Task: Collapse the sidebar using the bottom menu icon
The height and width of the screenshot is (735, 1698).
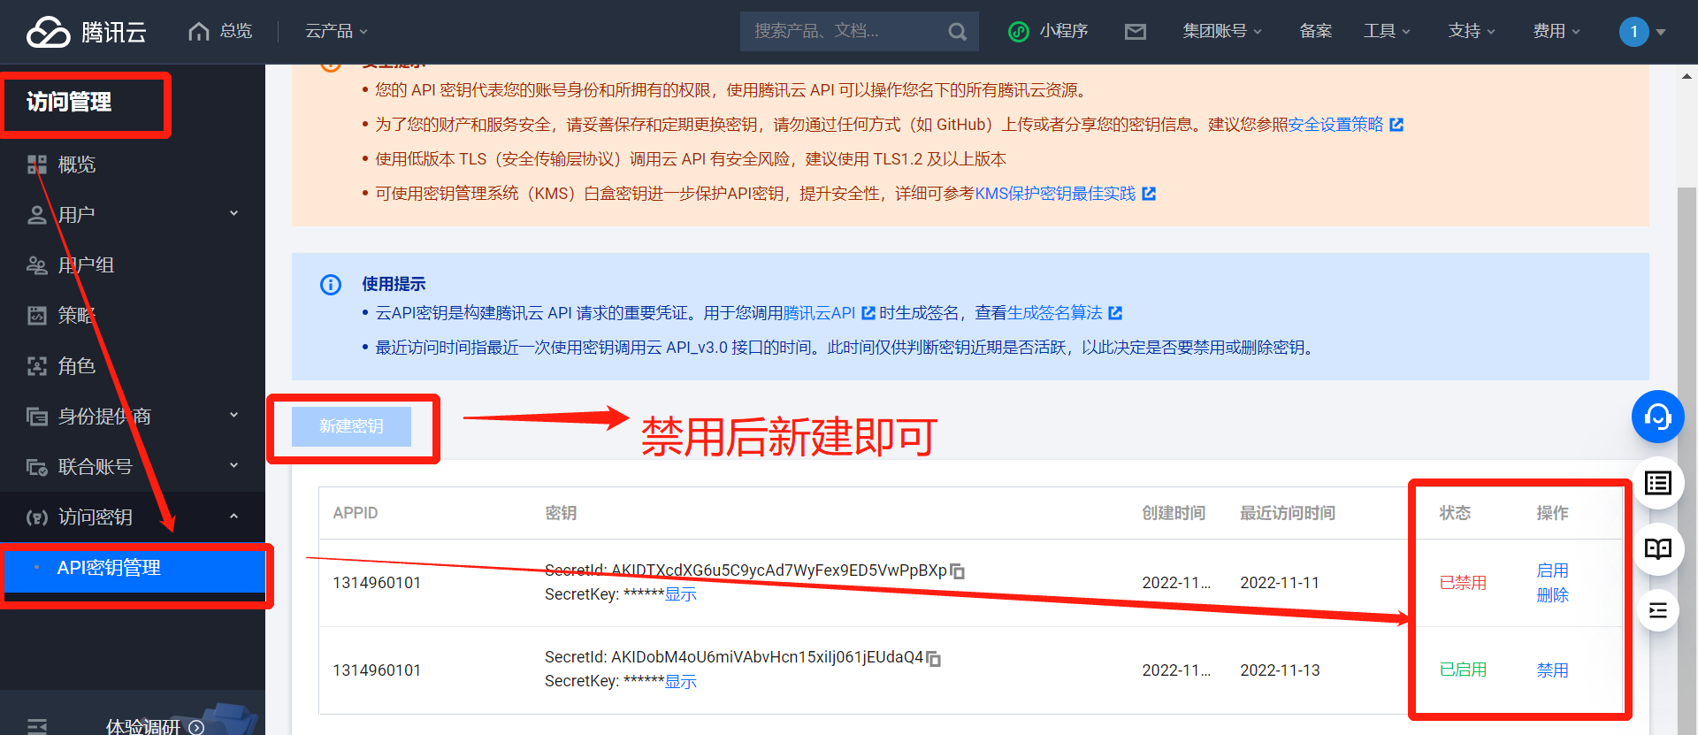Action: pyautogui.click(x=37, y=726)
